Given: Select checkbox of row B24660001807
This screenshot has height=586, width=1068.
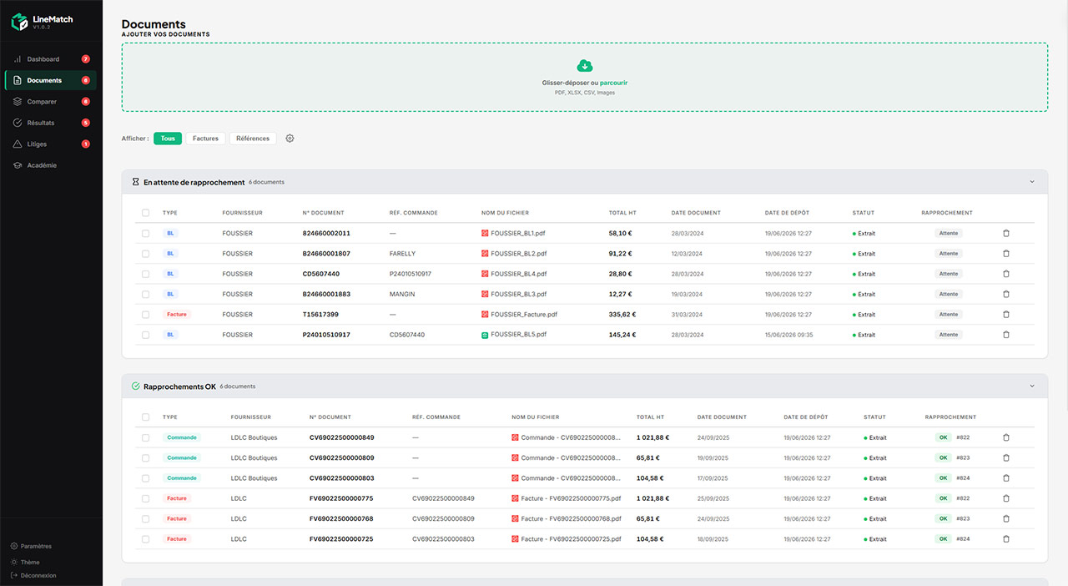Looking at the screenshot, I should 146,254.
